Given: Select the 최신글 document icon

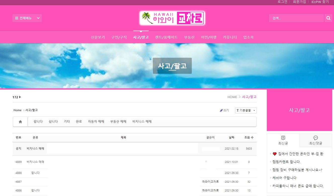Looking at the screenshot, I should pos(283,138).
